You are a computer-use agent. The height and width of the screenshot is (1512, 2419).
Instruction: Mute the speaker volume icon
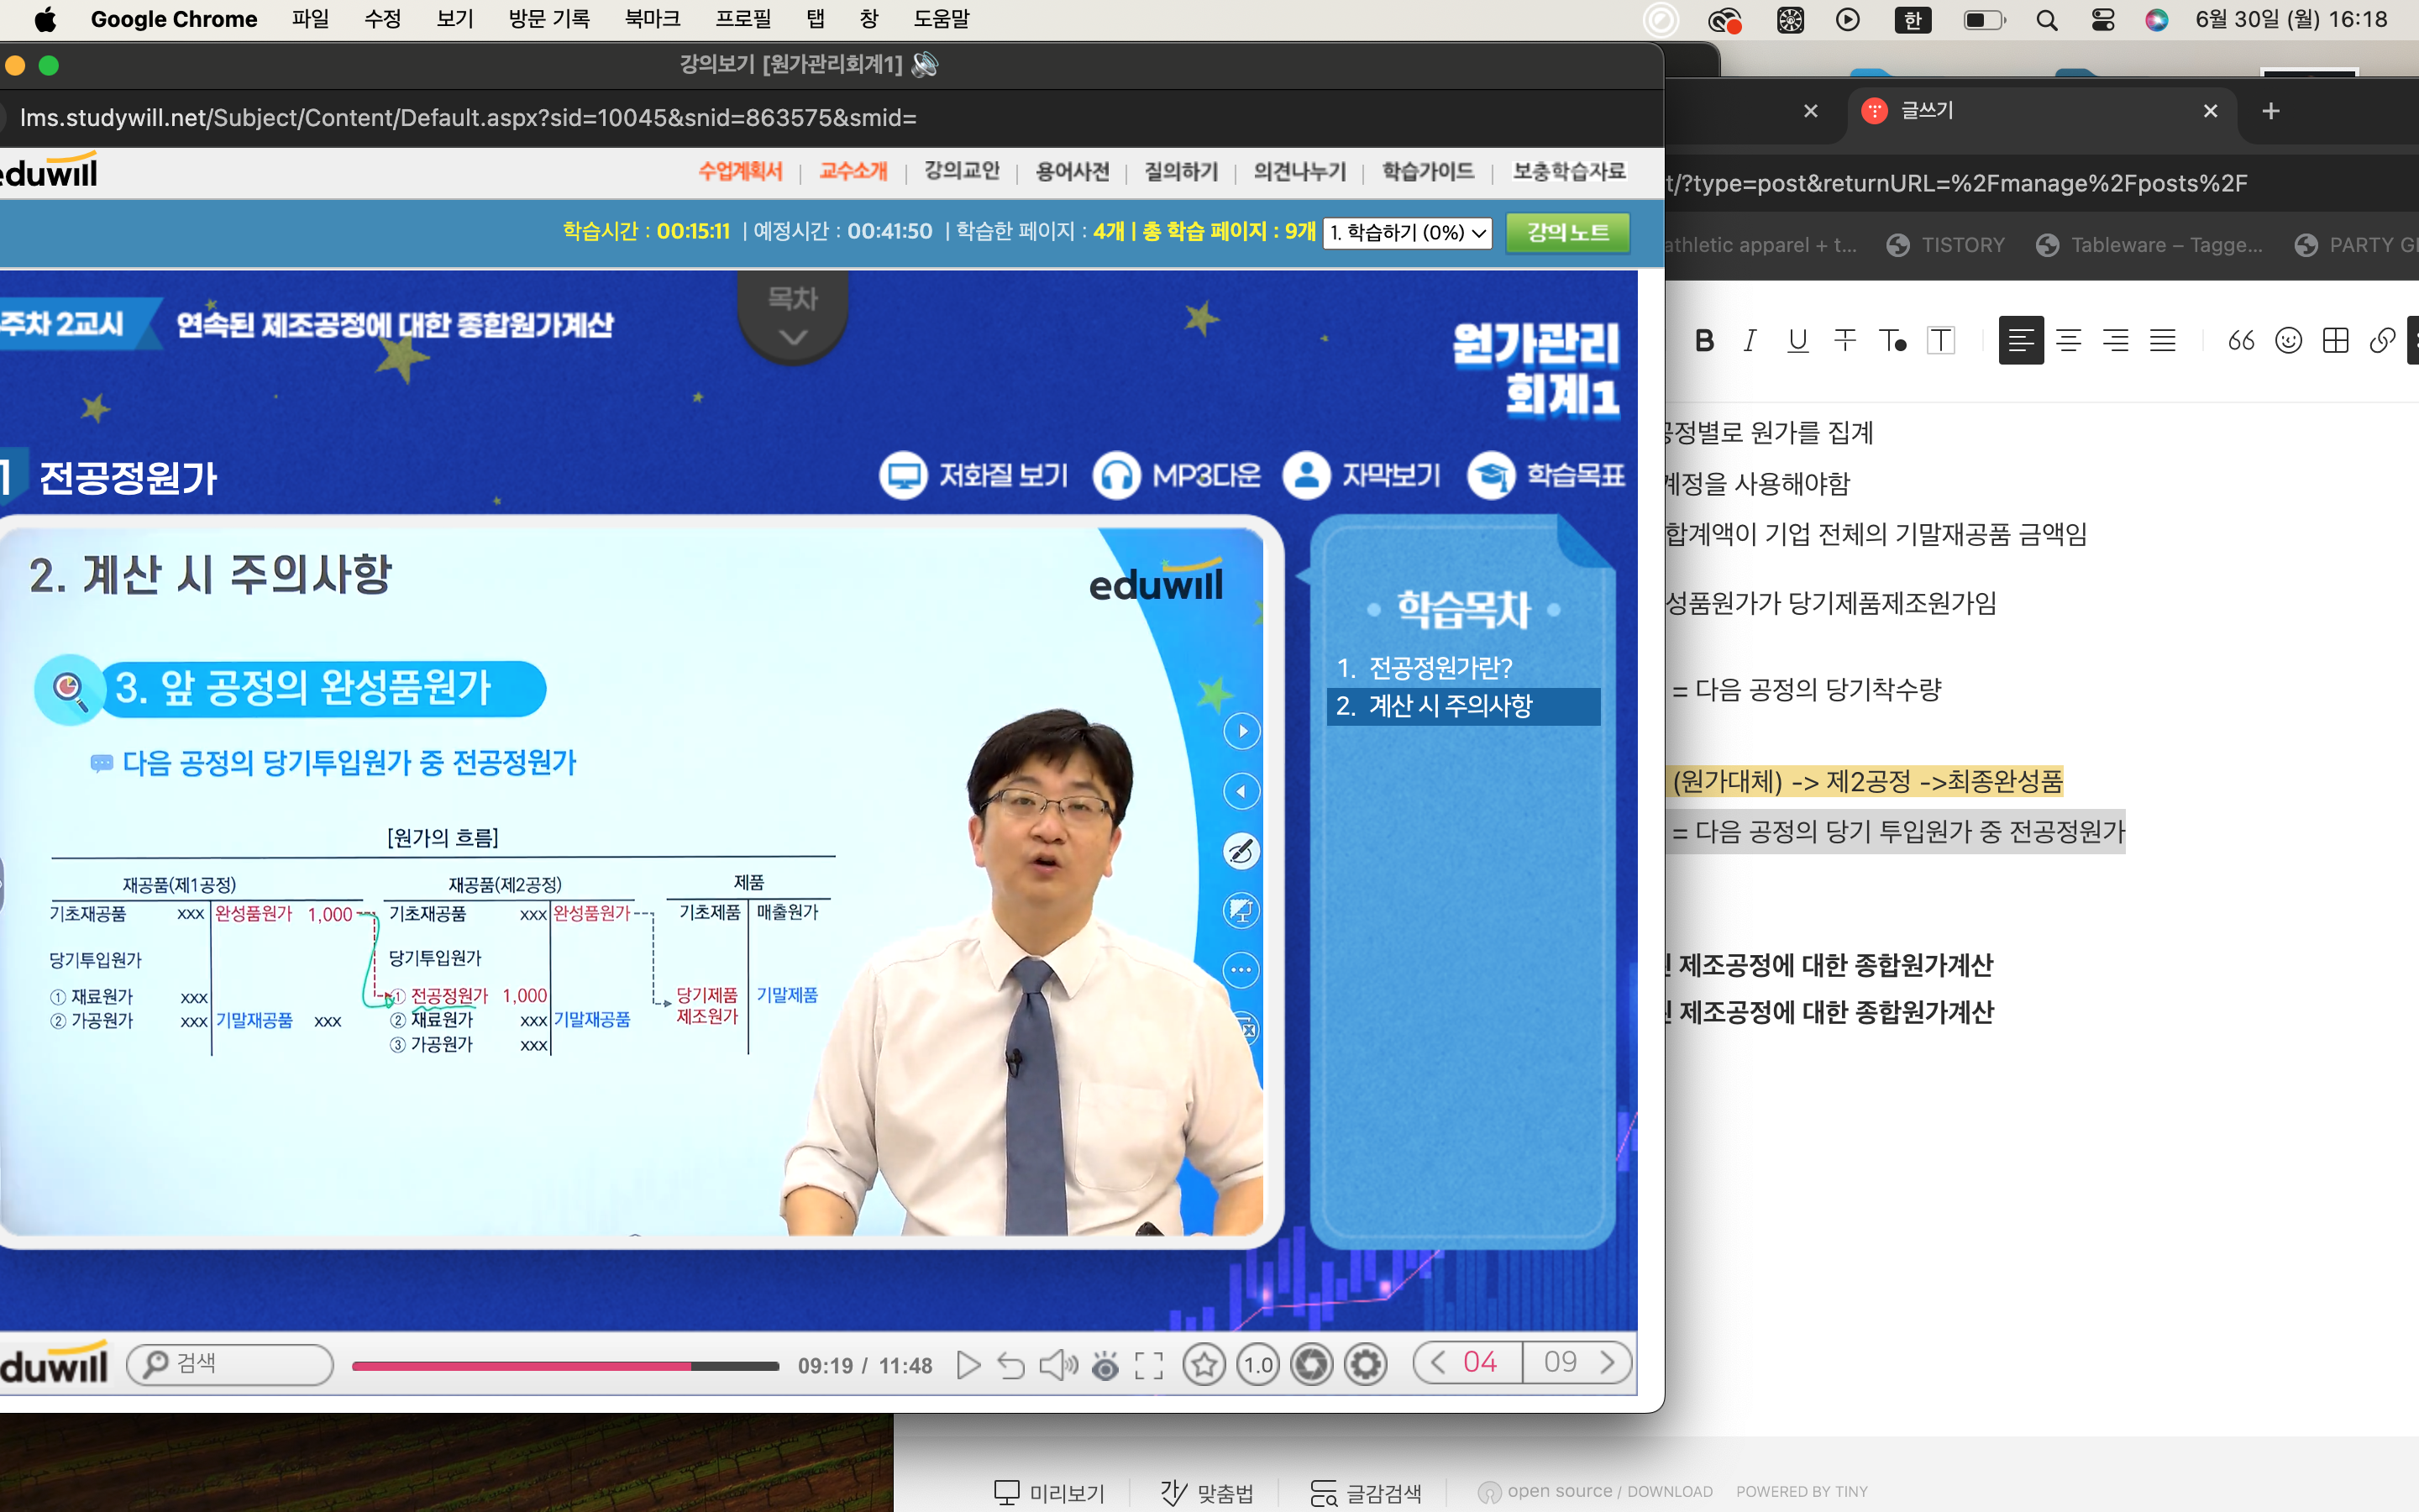click(x=1057, y=1365)
